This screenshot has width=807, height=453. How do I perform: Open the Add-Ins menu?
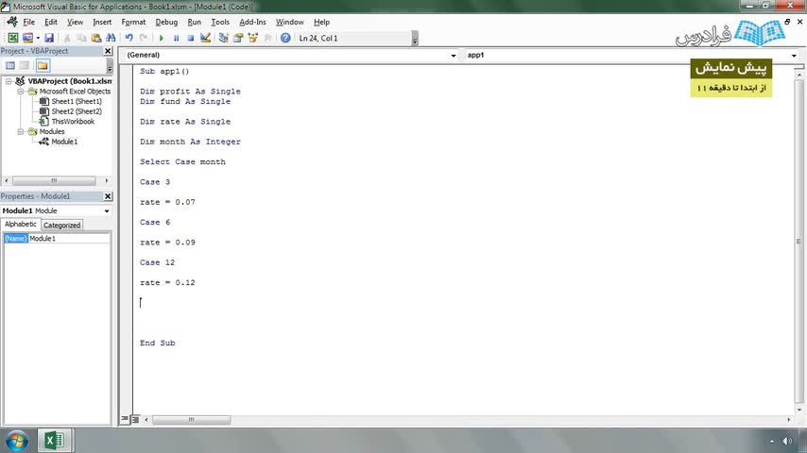tap(252, 22)
